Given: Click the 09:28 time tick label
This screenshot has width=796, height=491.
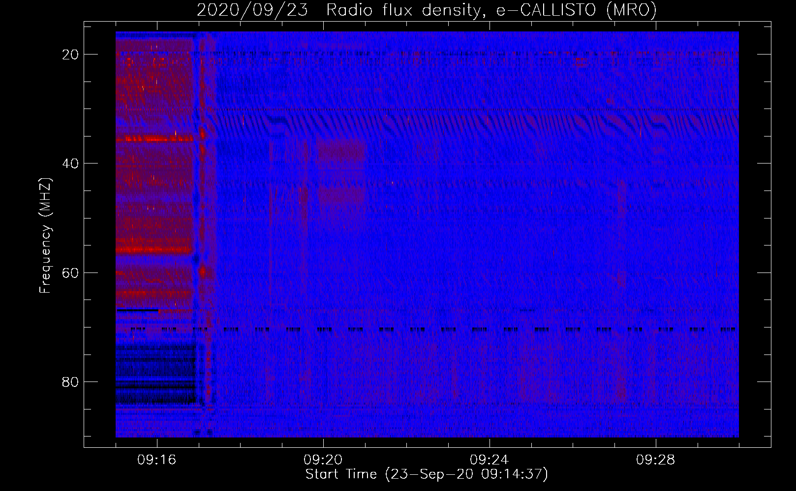Looking at the screenshot, I should click(656, 460).
